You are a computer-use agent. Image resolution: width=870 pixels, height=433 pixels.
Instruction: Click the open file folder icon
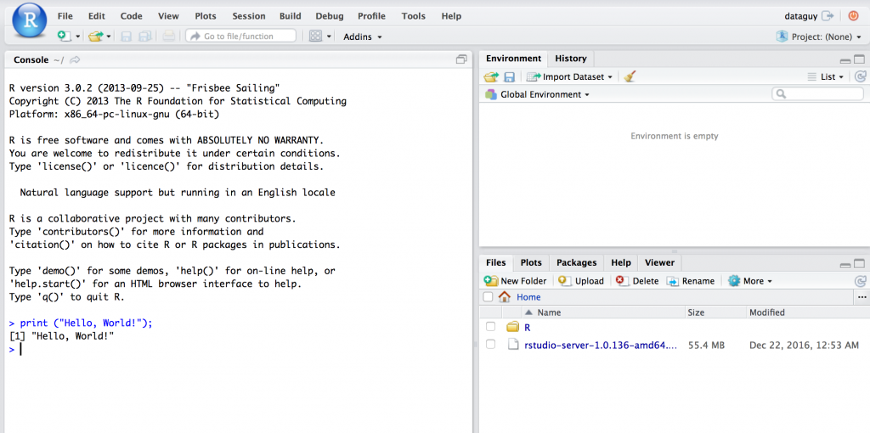(x=96, y=36)
